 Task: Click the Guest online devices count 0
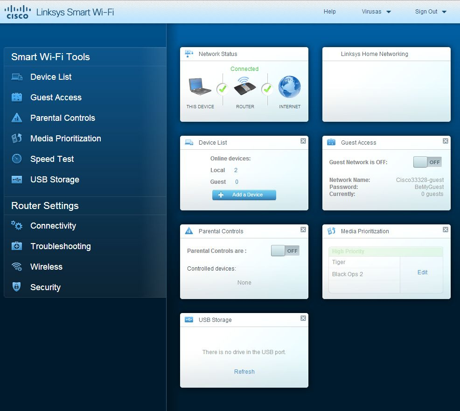[237, 182]
